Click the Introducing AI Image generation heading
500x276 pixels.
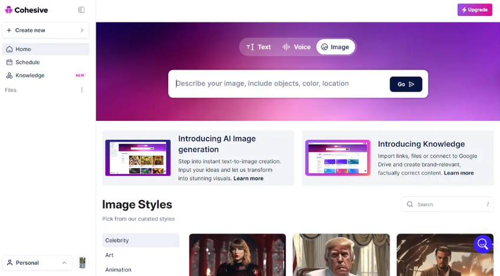(217, 144)
